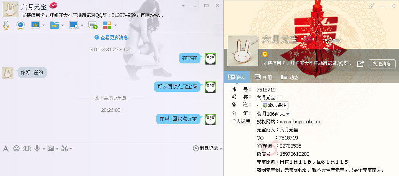Expand the send image dropdown arrow
Viewport: 399px width, 176px height.
click(x=57, y=149)
